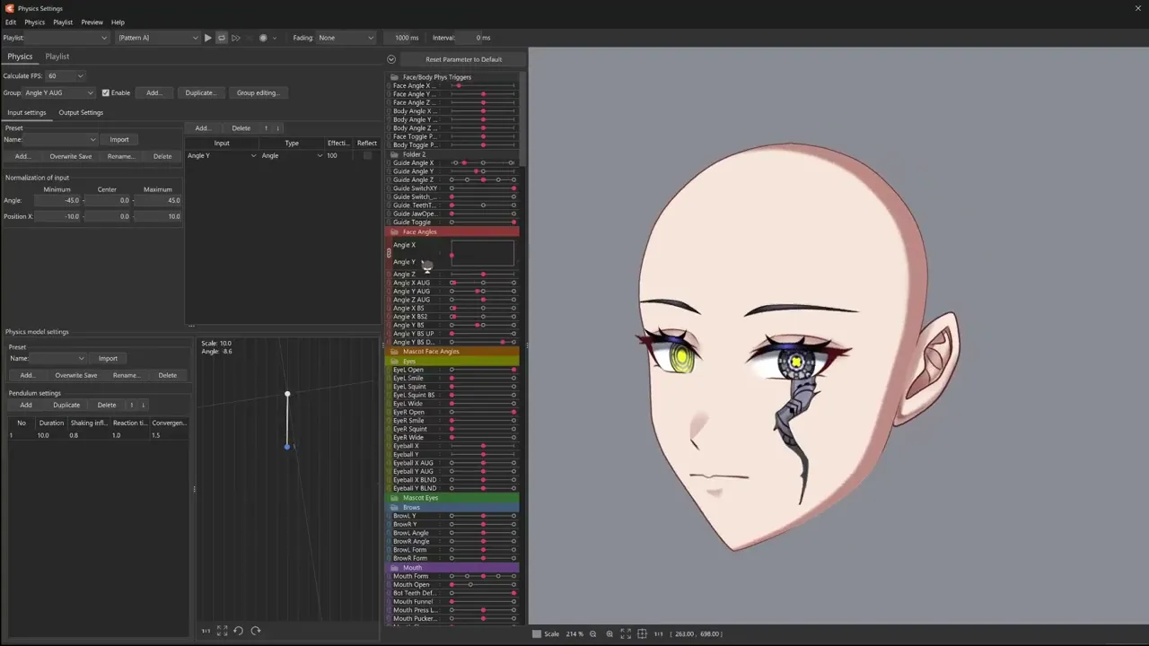
Task: Click the Face/Body Phys Triggers folder icon
Action: tap(395, 77)
